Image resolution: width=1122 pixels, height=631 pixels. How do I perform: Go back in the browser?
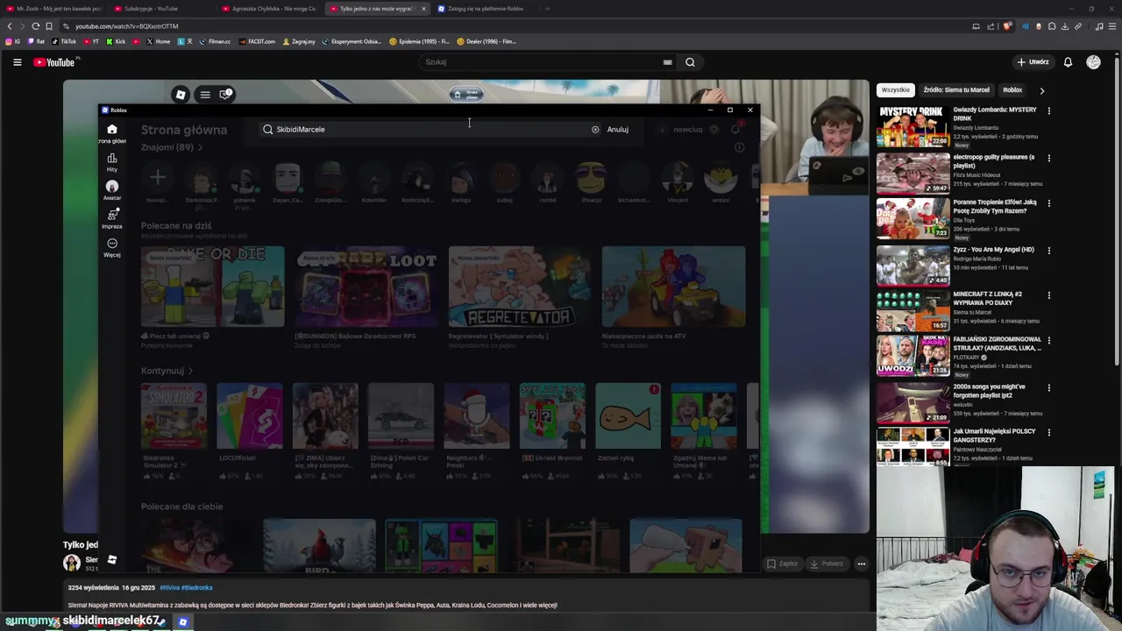click(10, 26)
